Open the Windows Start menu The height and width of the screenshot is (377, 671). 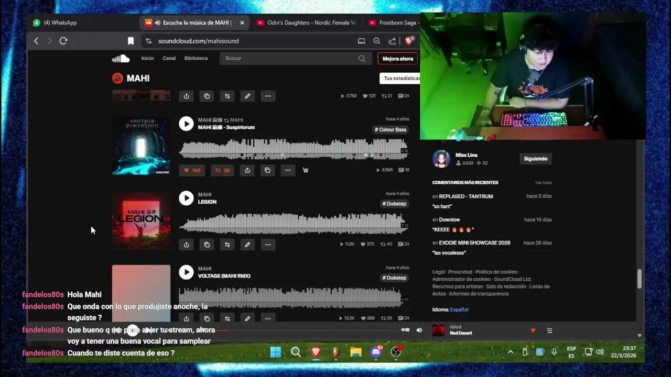[x=276, y=352]
